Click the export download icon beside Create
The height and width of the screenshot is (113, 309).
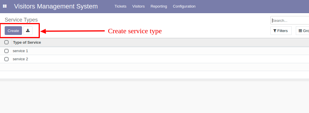[x=28, y=31]
